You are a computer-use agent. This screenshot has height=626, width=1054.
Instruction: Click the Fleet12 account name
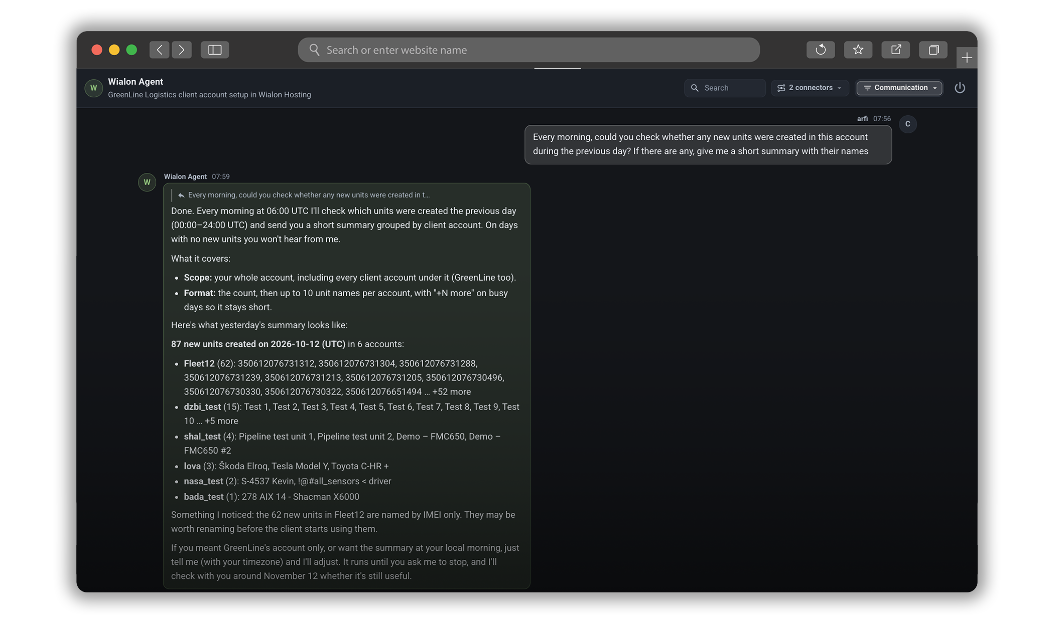199,363
